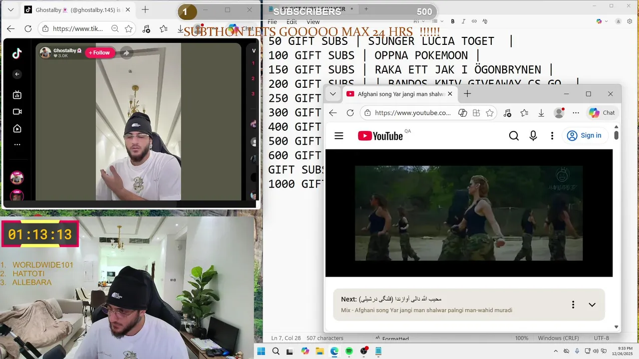Insert a link from Notepad toolbar

click(x=474, y=21)
